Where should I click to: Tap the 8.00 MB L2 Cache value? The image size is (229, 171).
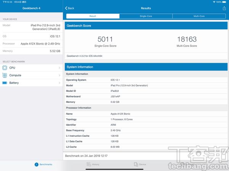point(115,147)
